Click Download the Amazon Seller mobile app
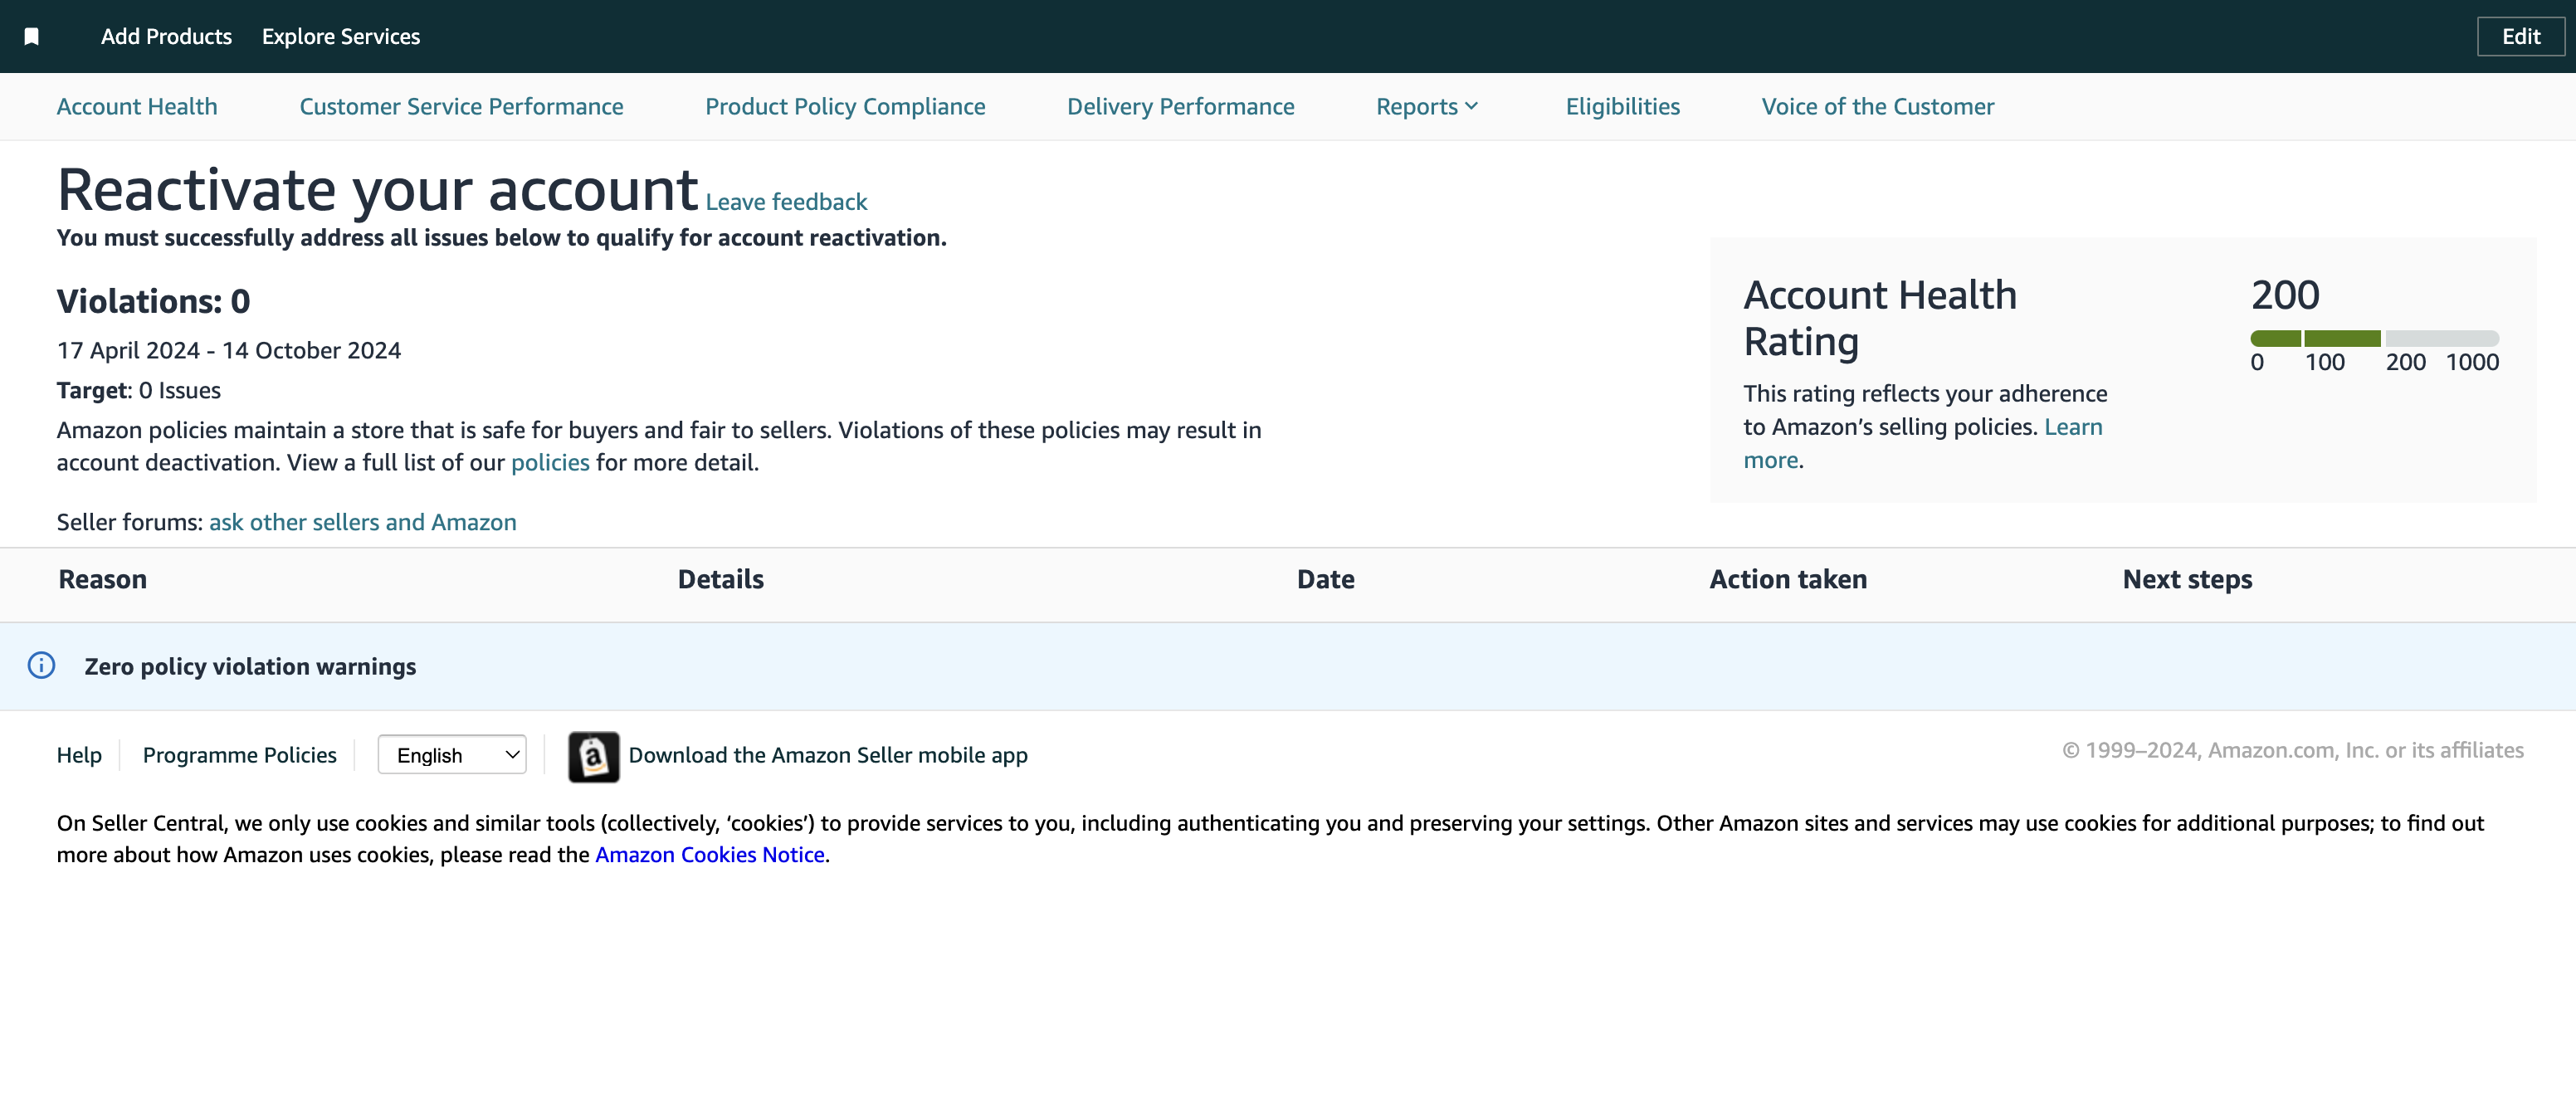 [827, 755]
